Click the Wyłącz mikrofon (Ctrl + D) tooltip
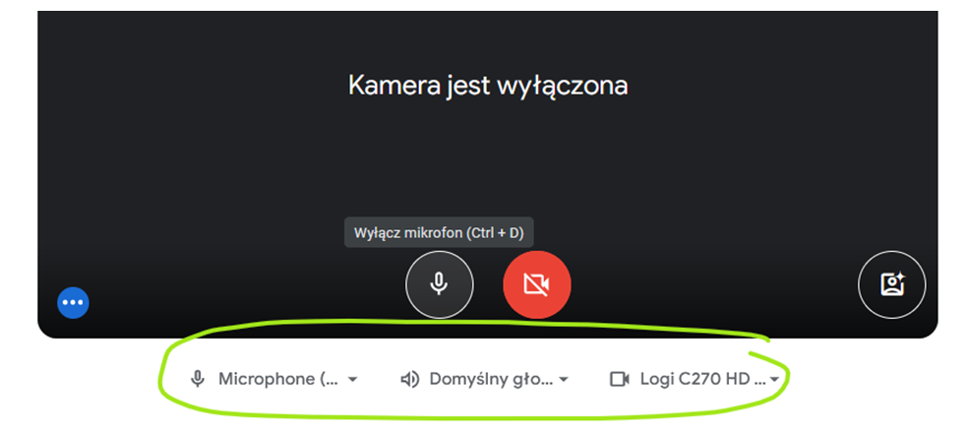Screen dimensions: 968x434 point(439,232)
